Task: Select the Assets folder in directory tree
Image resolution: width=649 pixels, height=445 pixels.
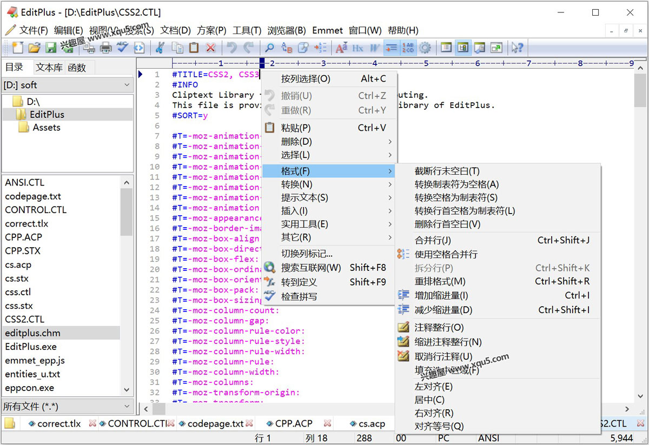Action: 47,128
